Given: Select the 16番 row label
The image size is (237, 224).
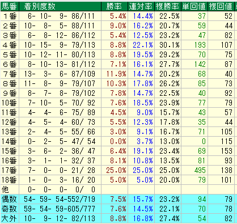Looking at the screenshot, I should pyautogui.click(x=10, y=160).
